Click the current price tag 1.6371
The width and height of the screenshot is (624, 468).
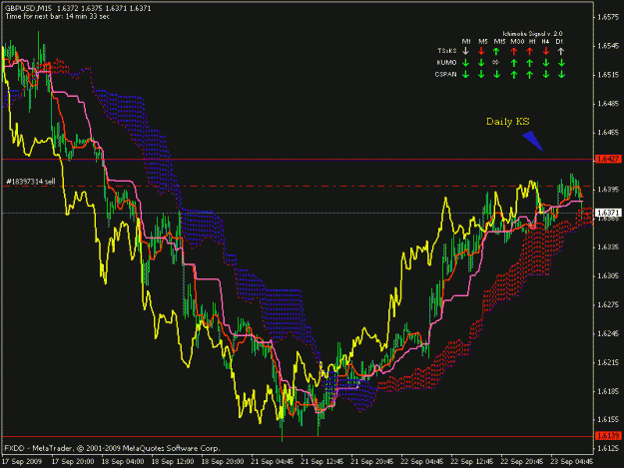(x=608, y=214)
